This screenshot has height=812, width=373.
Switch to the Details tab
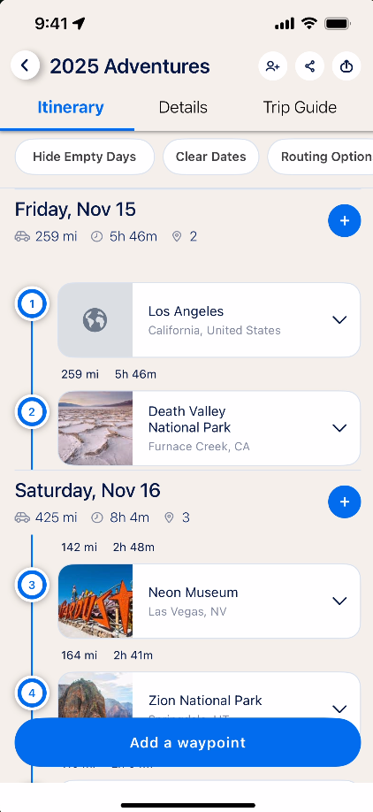pos(183,108)
